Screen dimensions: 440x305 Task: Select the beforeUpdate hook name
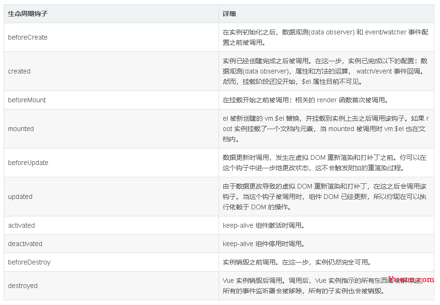click(28, 163)
